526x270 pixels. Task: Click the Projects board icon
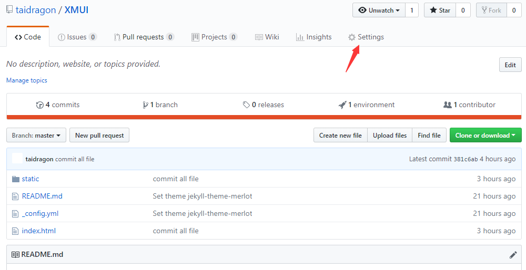tap(195, 37)
